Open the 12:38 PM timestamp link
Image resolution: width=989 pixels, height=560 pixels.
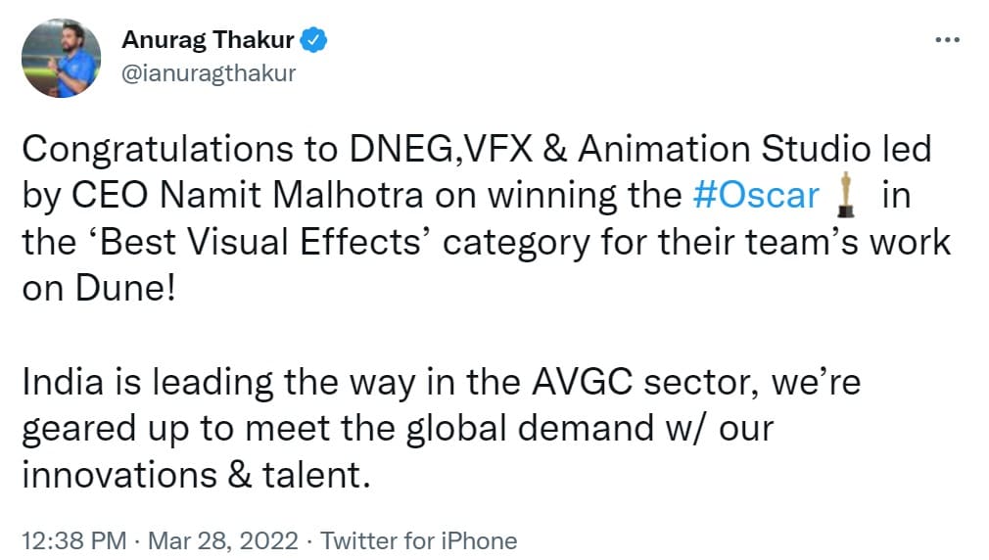74,540
